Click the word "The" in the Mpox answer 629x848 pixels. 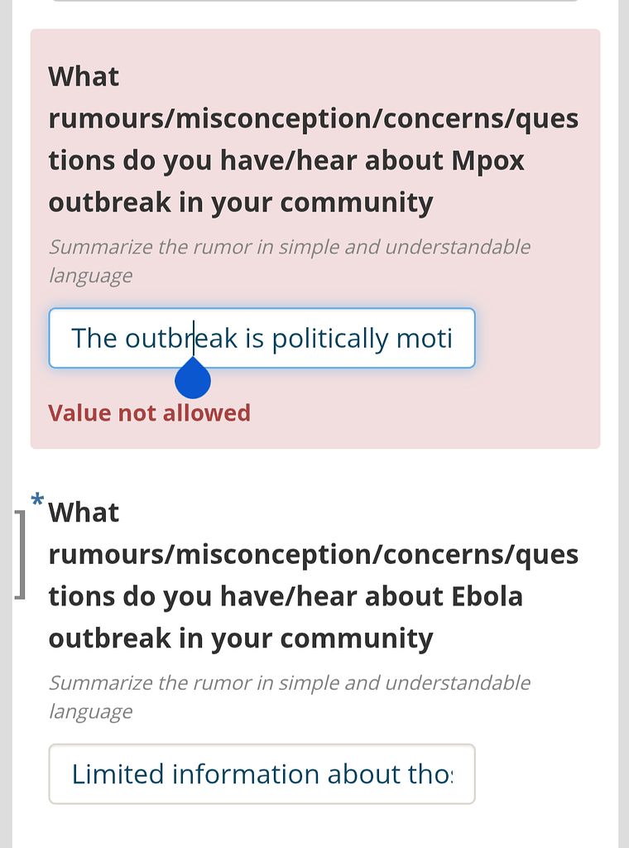point(94,339)
